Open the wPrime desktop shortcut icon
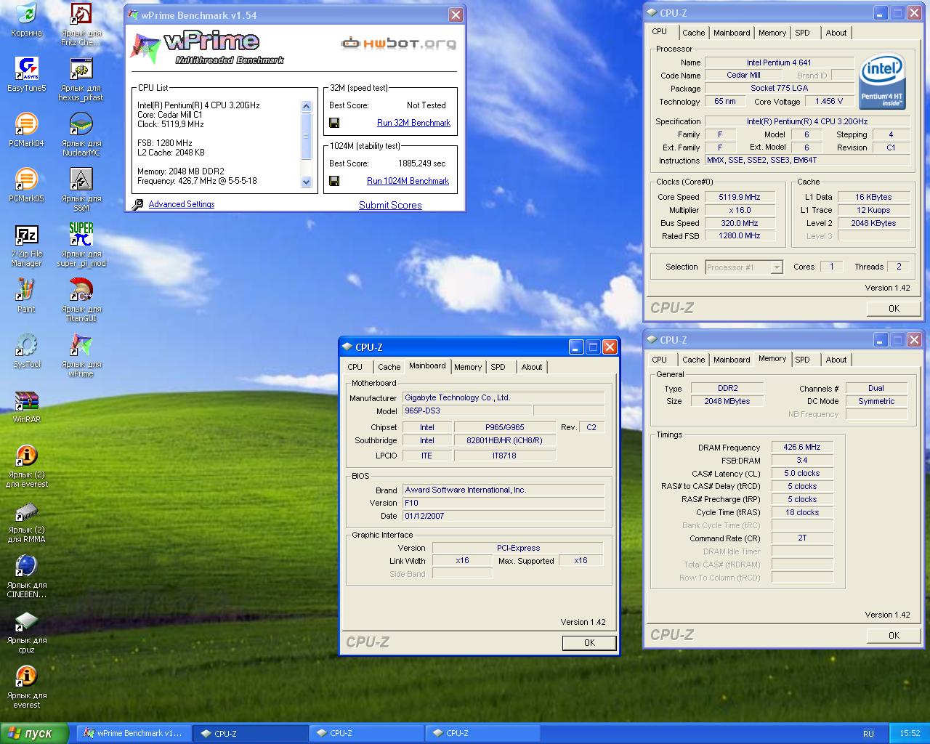 pos(81,345)
